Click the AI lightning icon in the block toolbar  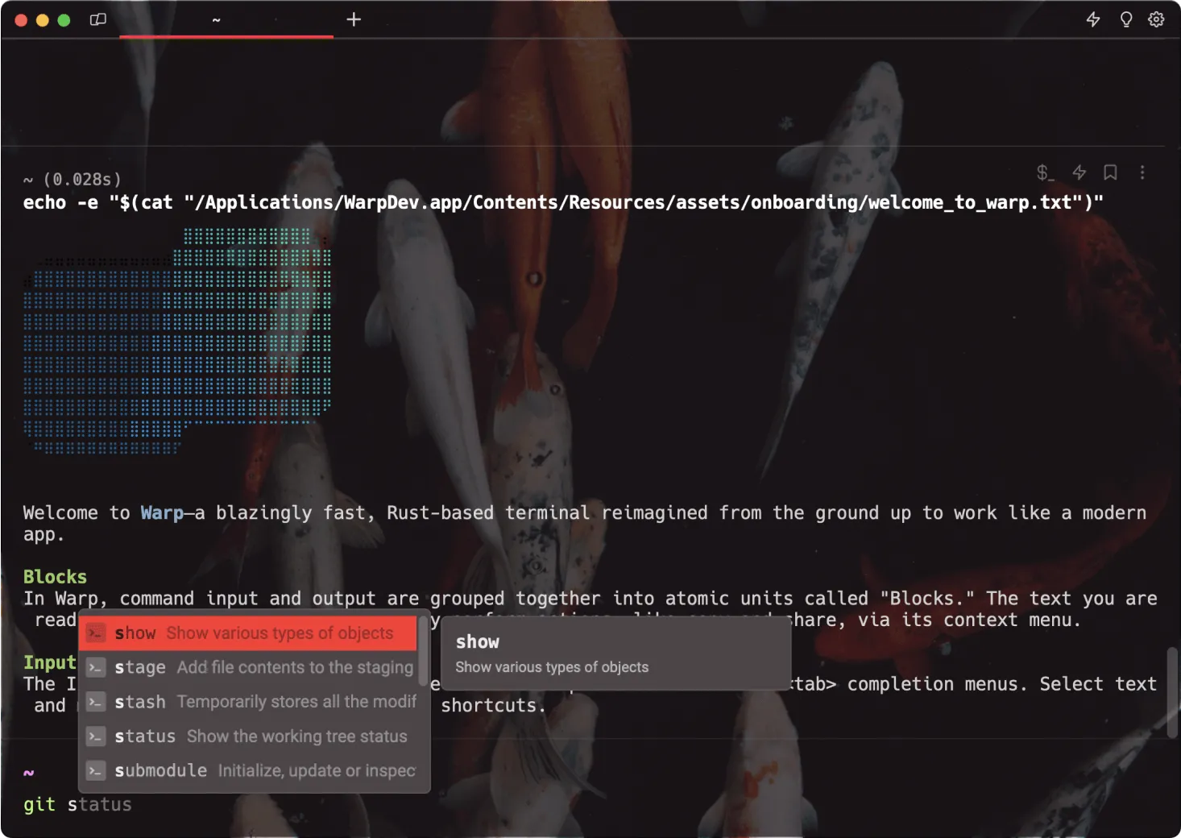[x=1079, y=172]
